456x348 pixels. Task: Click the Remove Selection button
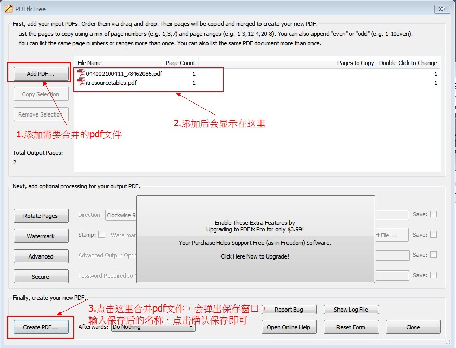(x=41, y=114)
